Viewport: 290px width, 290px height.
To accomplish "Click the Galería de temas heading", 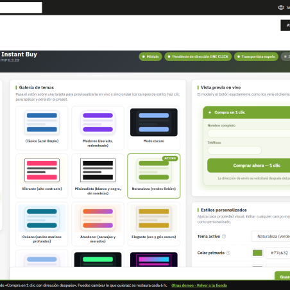I will pyautogui.click(x=37, y=87).
